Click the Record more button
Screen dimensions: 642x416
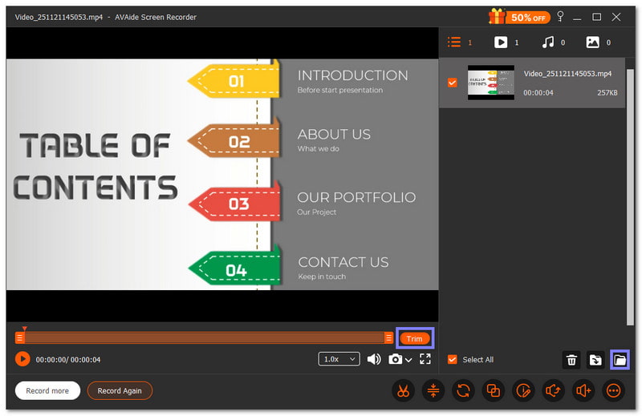pyautogui.click(x=47, y=391)
